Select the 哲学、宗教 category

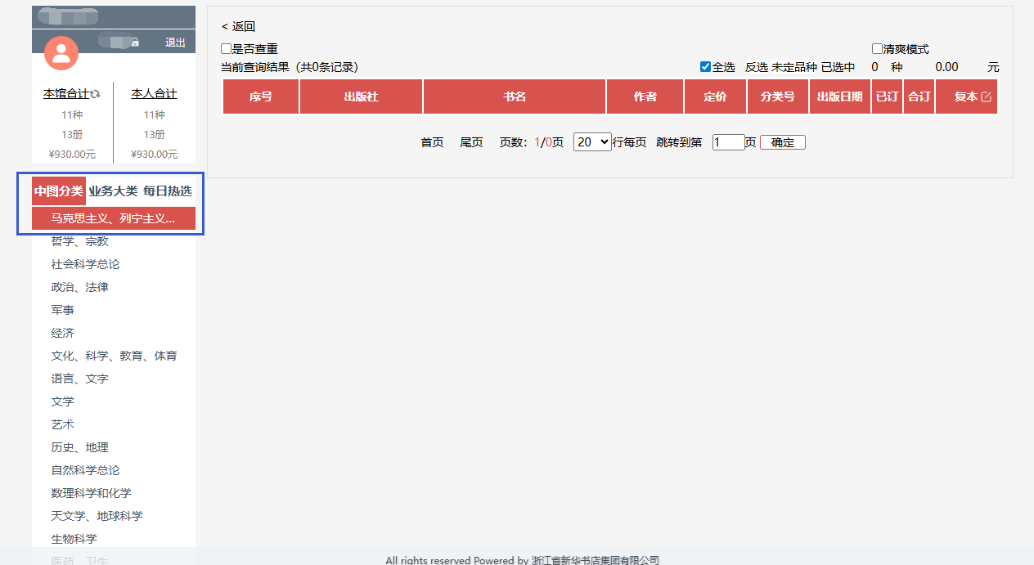pos(79,241)
